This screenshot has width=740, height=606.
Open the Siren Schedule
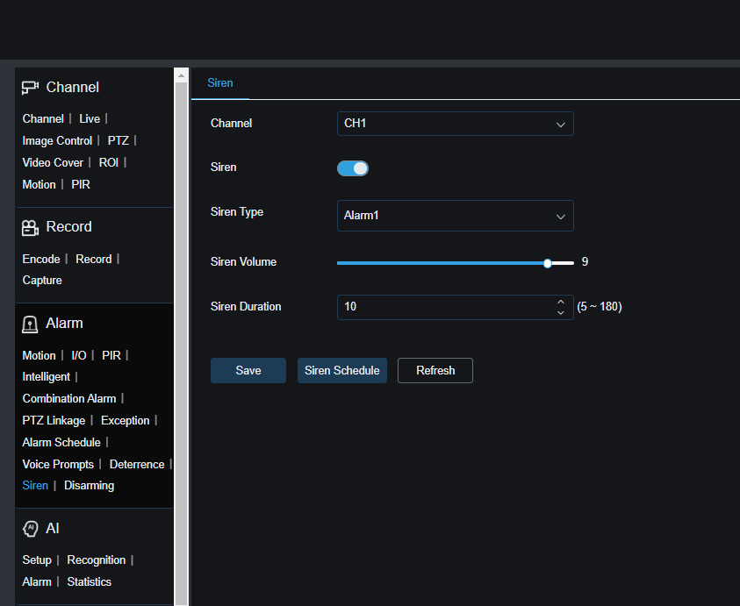pyautogui.click(x=342, y=370)
